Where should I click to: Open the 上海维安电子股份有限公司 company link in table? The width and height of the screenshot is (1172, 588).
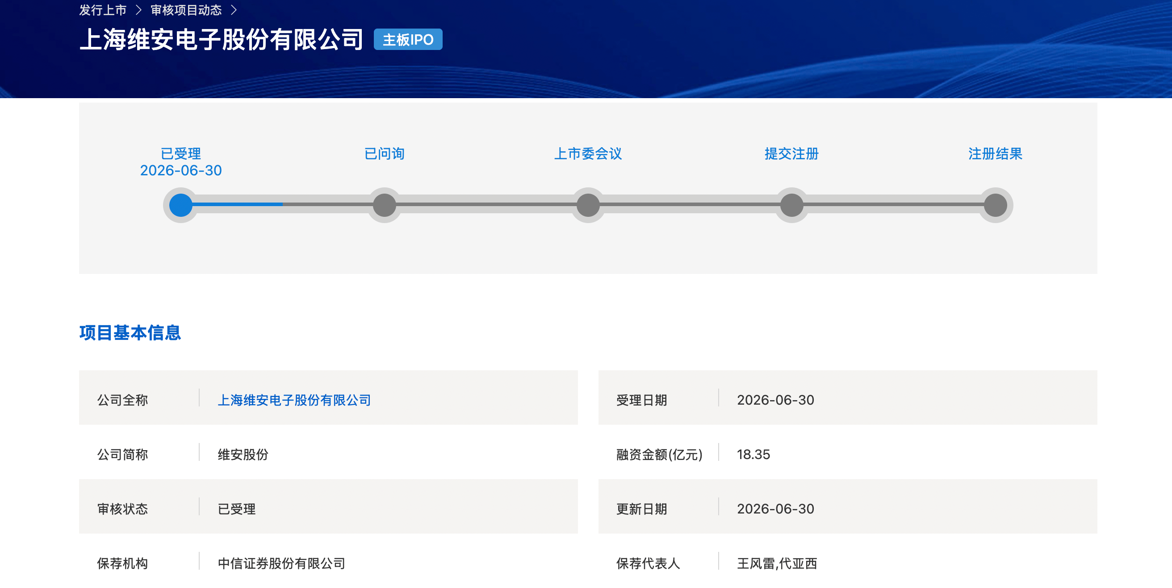point(294,400)
